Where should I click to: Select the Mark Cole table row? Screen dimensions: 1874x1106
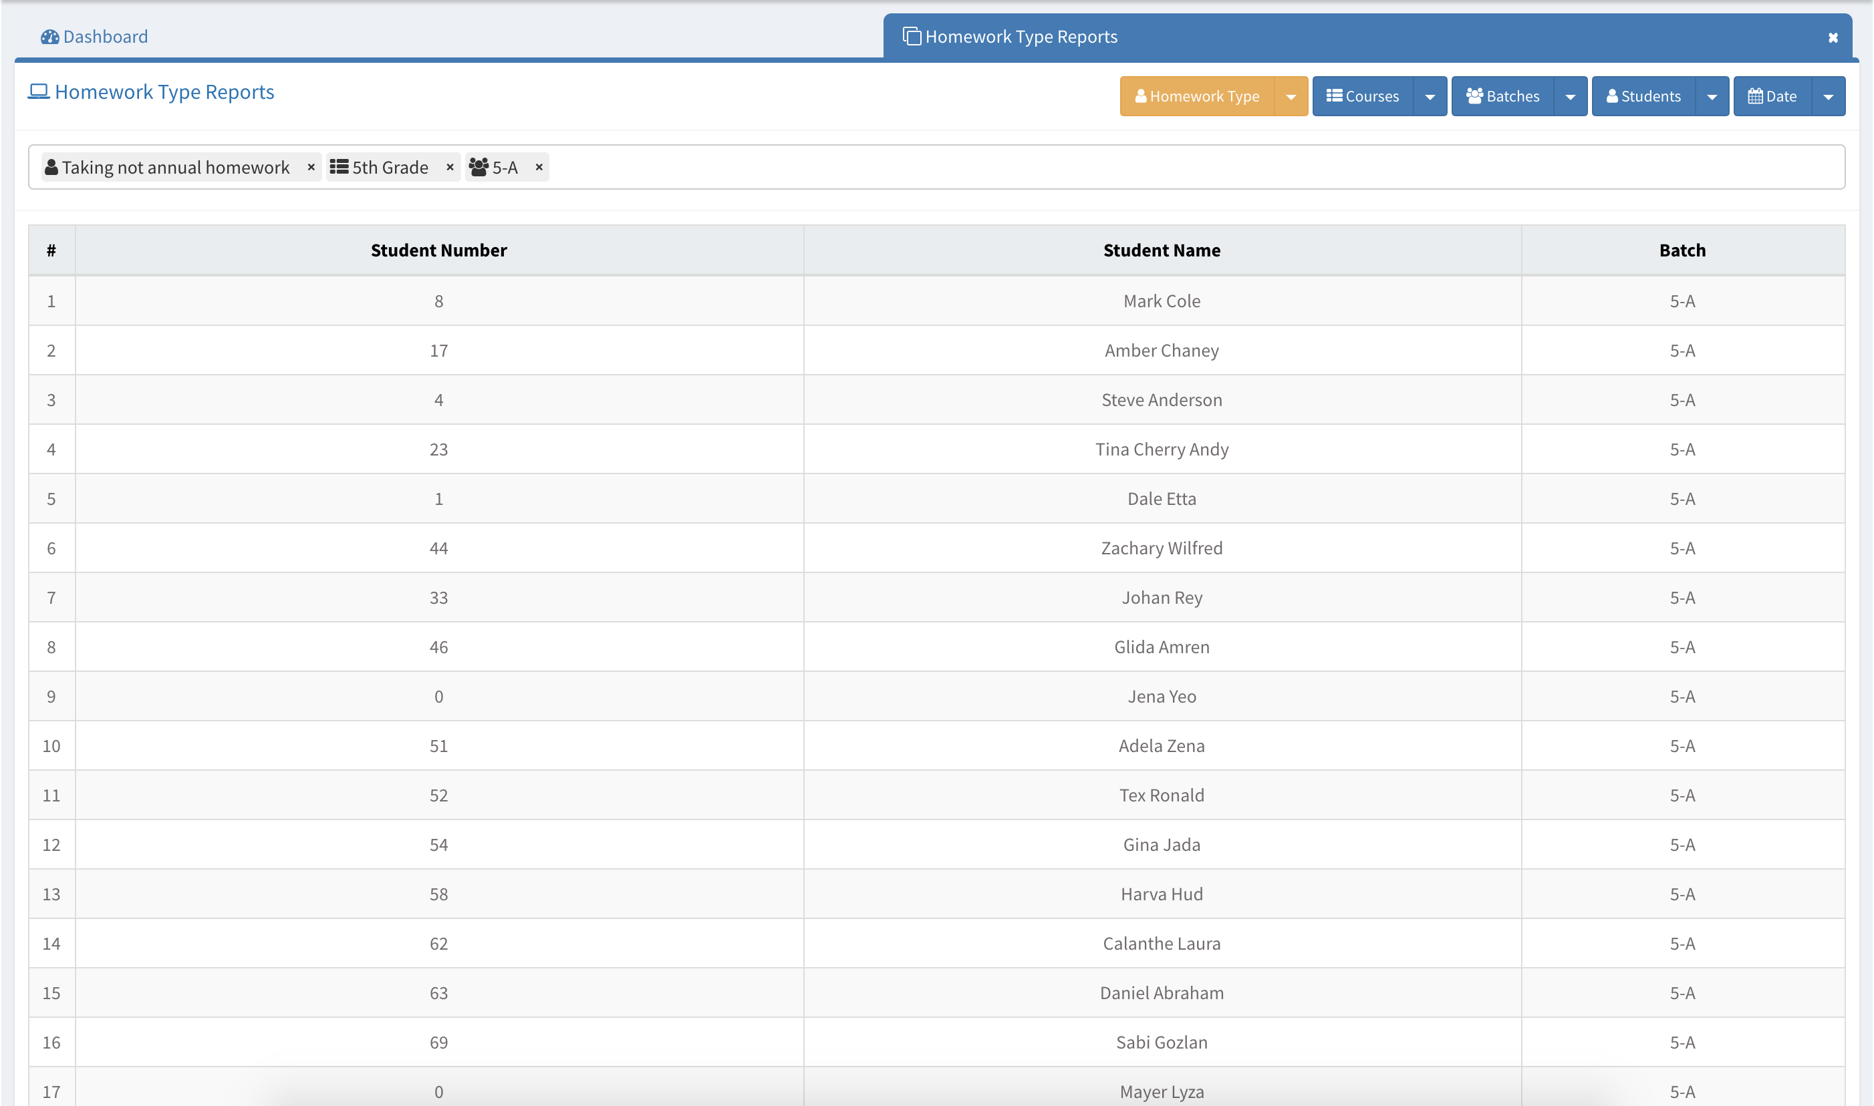pos(1161,301)
